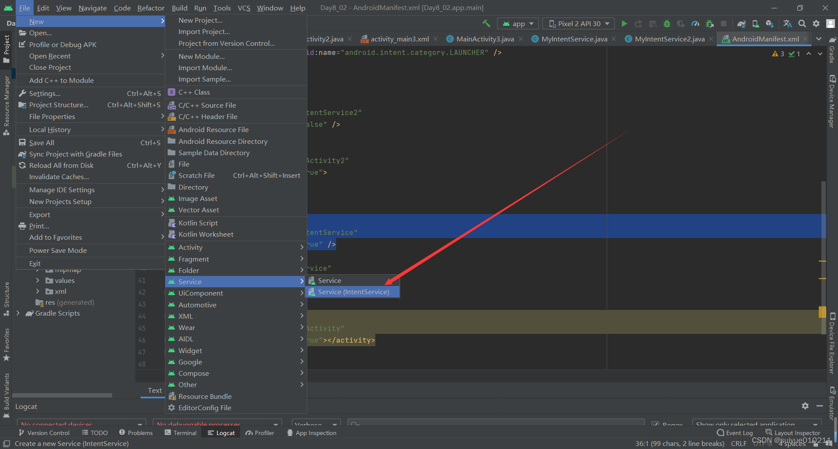Debug the app using the bug icon
838x449 pixels.
(666, 23)
